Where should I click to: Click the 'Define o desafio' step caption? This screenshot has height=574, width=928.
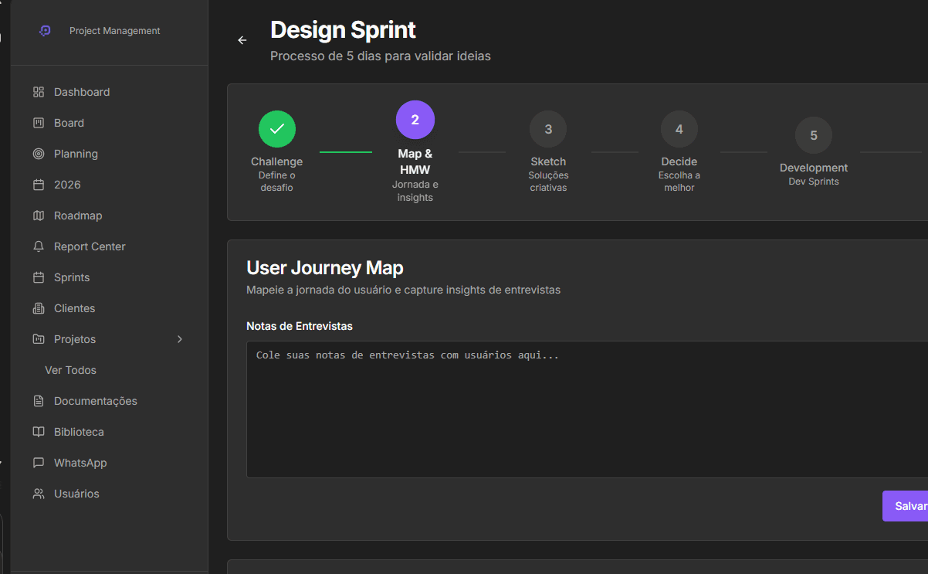pos(277,182)
